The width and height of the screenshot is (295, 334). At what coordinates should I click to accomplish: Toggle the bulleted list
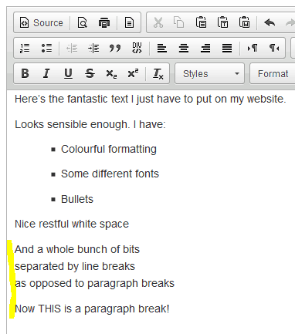46,48
